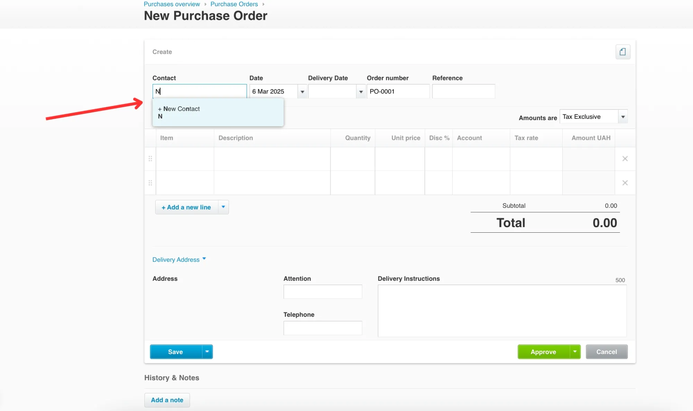Go to Purchase Orders breadcrumb

(234, 4)
